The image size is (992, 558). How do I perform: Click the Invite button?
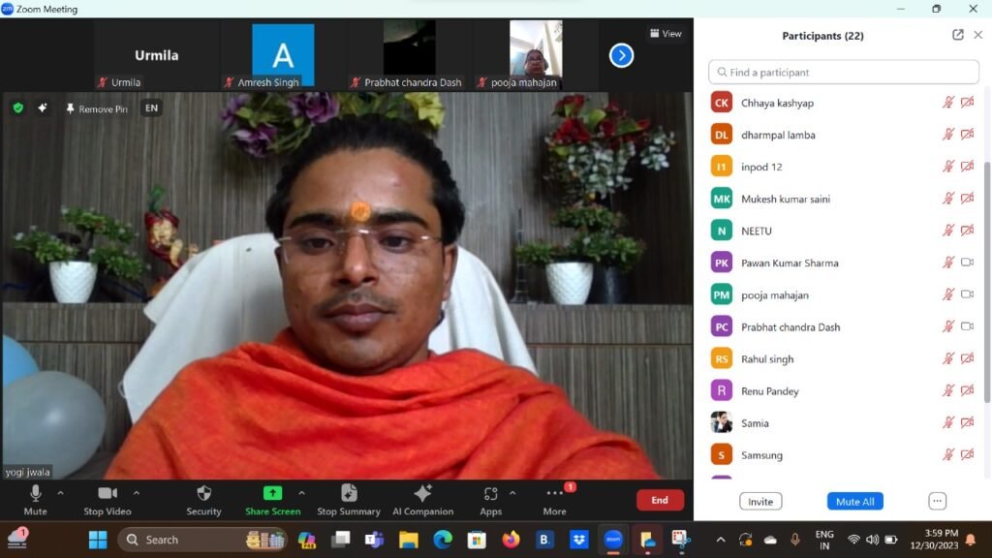(760, 502)
